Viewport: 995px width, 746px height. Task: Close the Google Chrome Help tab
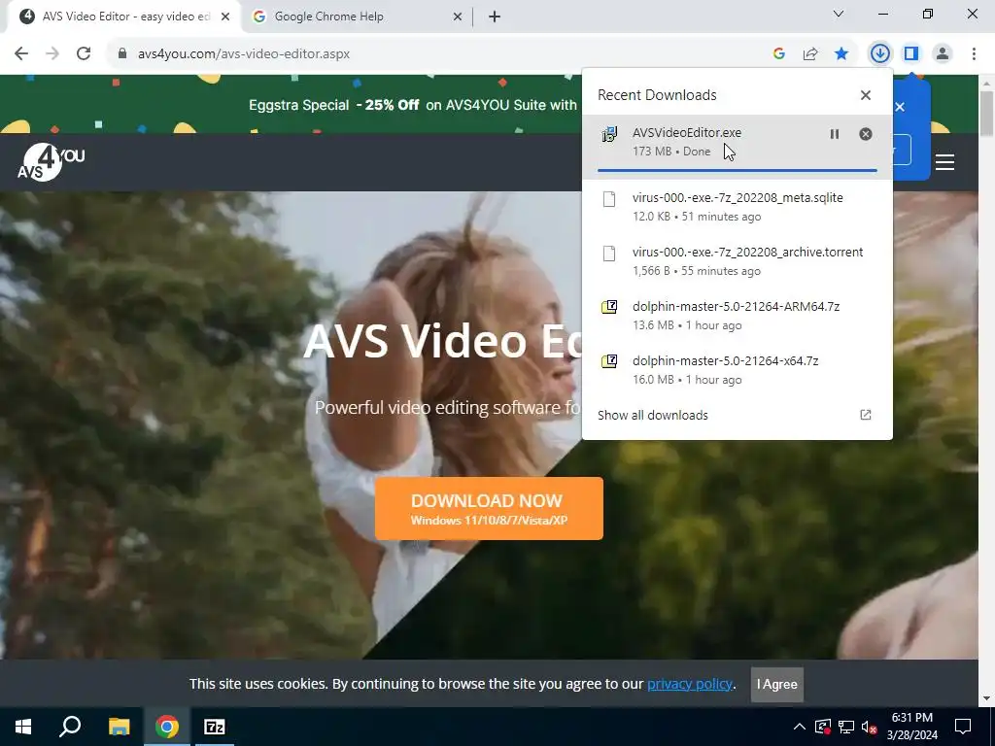click(458, 17)
